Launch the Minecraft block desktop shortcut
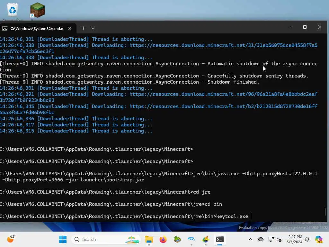This screenshot has width=329, height=247. click(x=37, y=10)
